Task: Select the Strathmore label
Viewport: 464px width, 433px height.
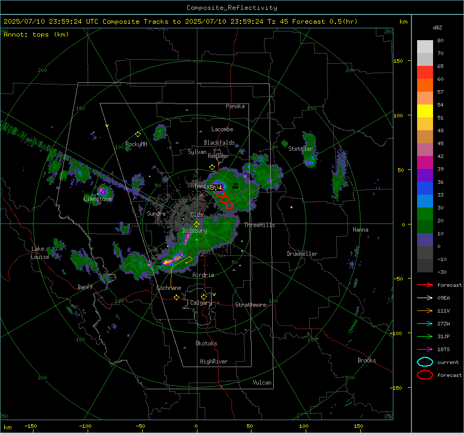Action: tap(251, 305)
